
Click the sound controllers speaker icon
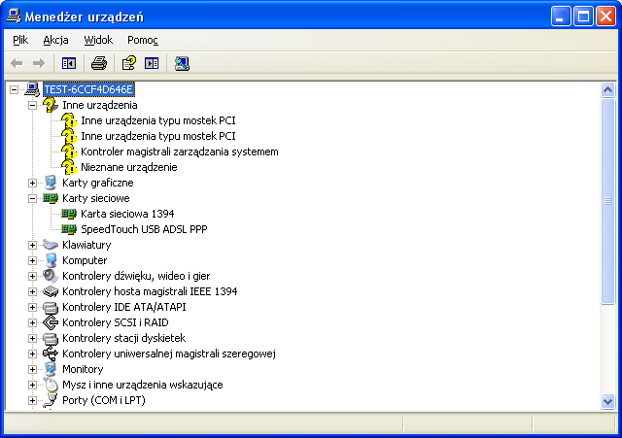51,276
